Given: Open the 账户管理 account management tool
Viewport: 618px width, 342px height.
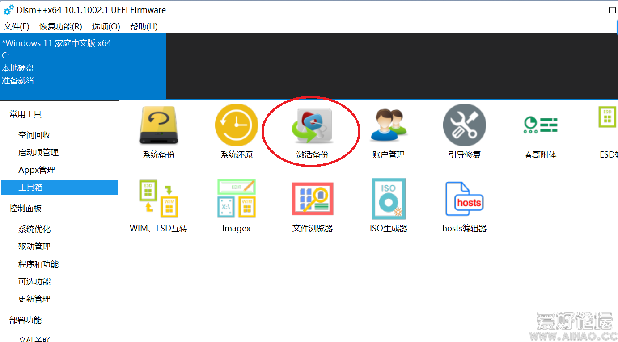Looking at the screenshot, I should 388,127.
